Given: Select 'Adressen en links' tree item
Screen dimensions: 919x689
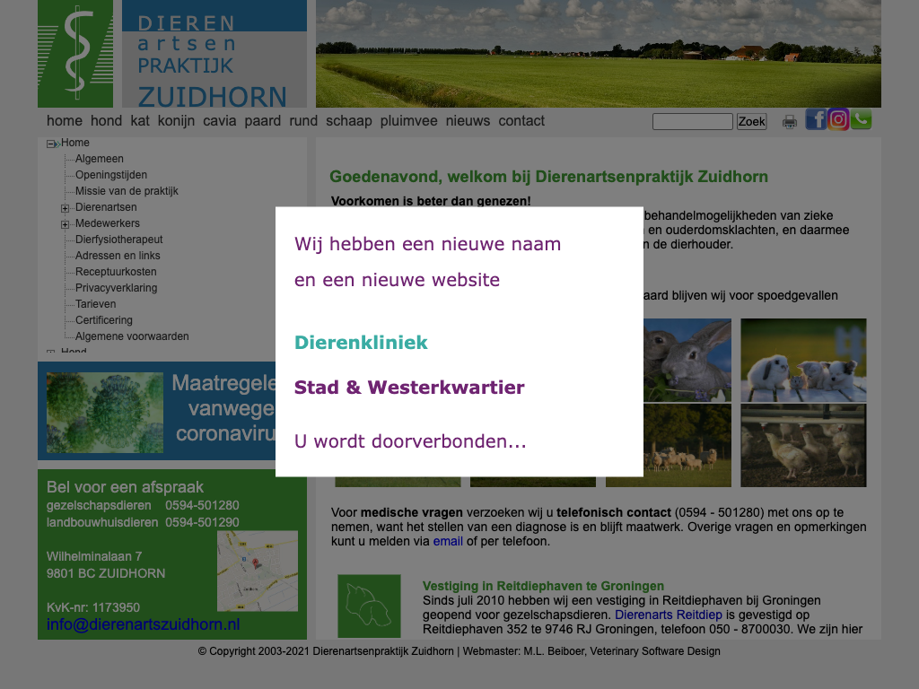Looking at the screenshot, I should 118,256.
